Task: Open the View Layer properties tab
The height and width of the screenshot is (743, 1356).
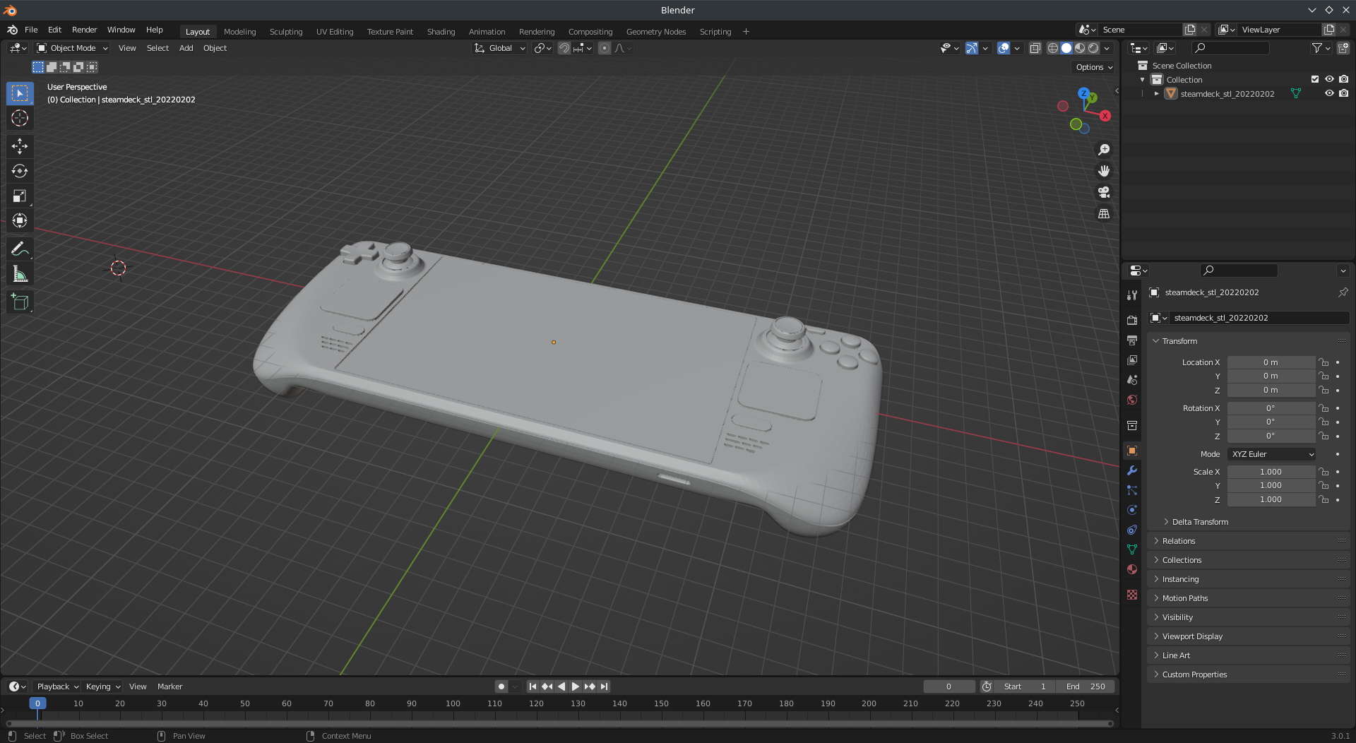Action: pos(1132,360)
